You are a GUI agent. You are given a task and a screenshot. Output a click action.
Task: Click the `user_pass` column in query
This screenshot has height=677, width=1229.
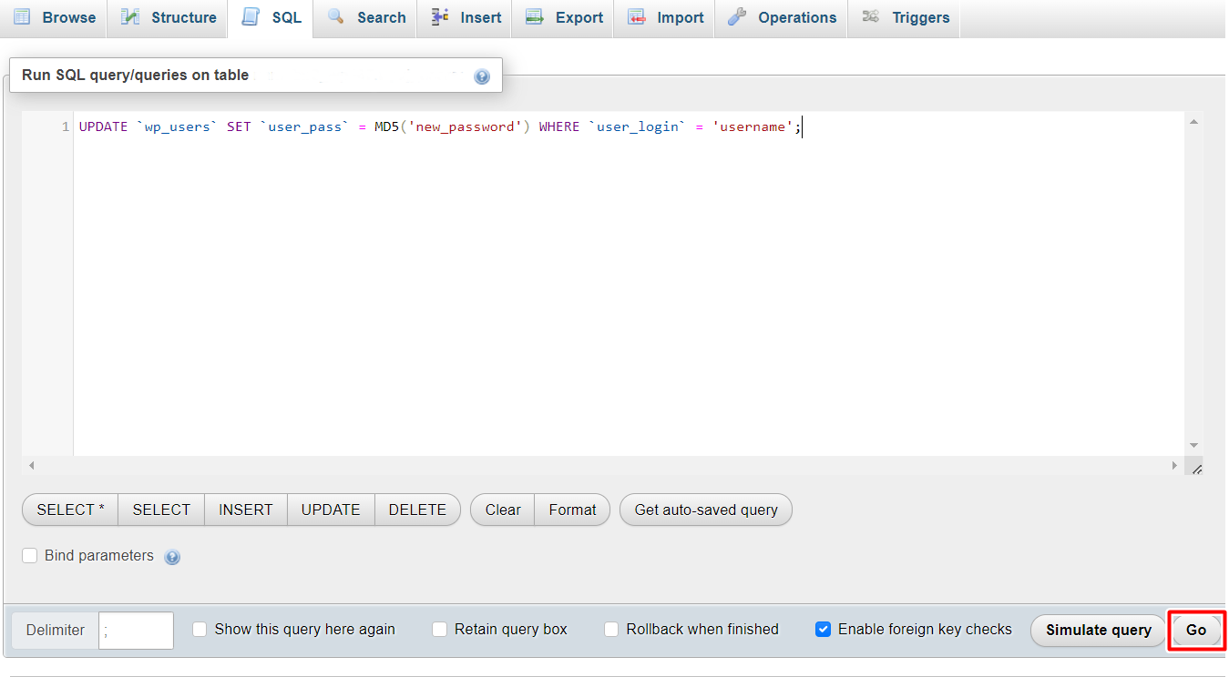(305, 126)
